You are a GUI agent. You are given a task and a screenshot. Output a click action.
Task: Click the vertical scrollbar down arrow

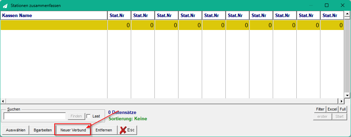point(347,95)
